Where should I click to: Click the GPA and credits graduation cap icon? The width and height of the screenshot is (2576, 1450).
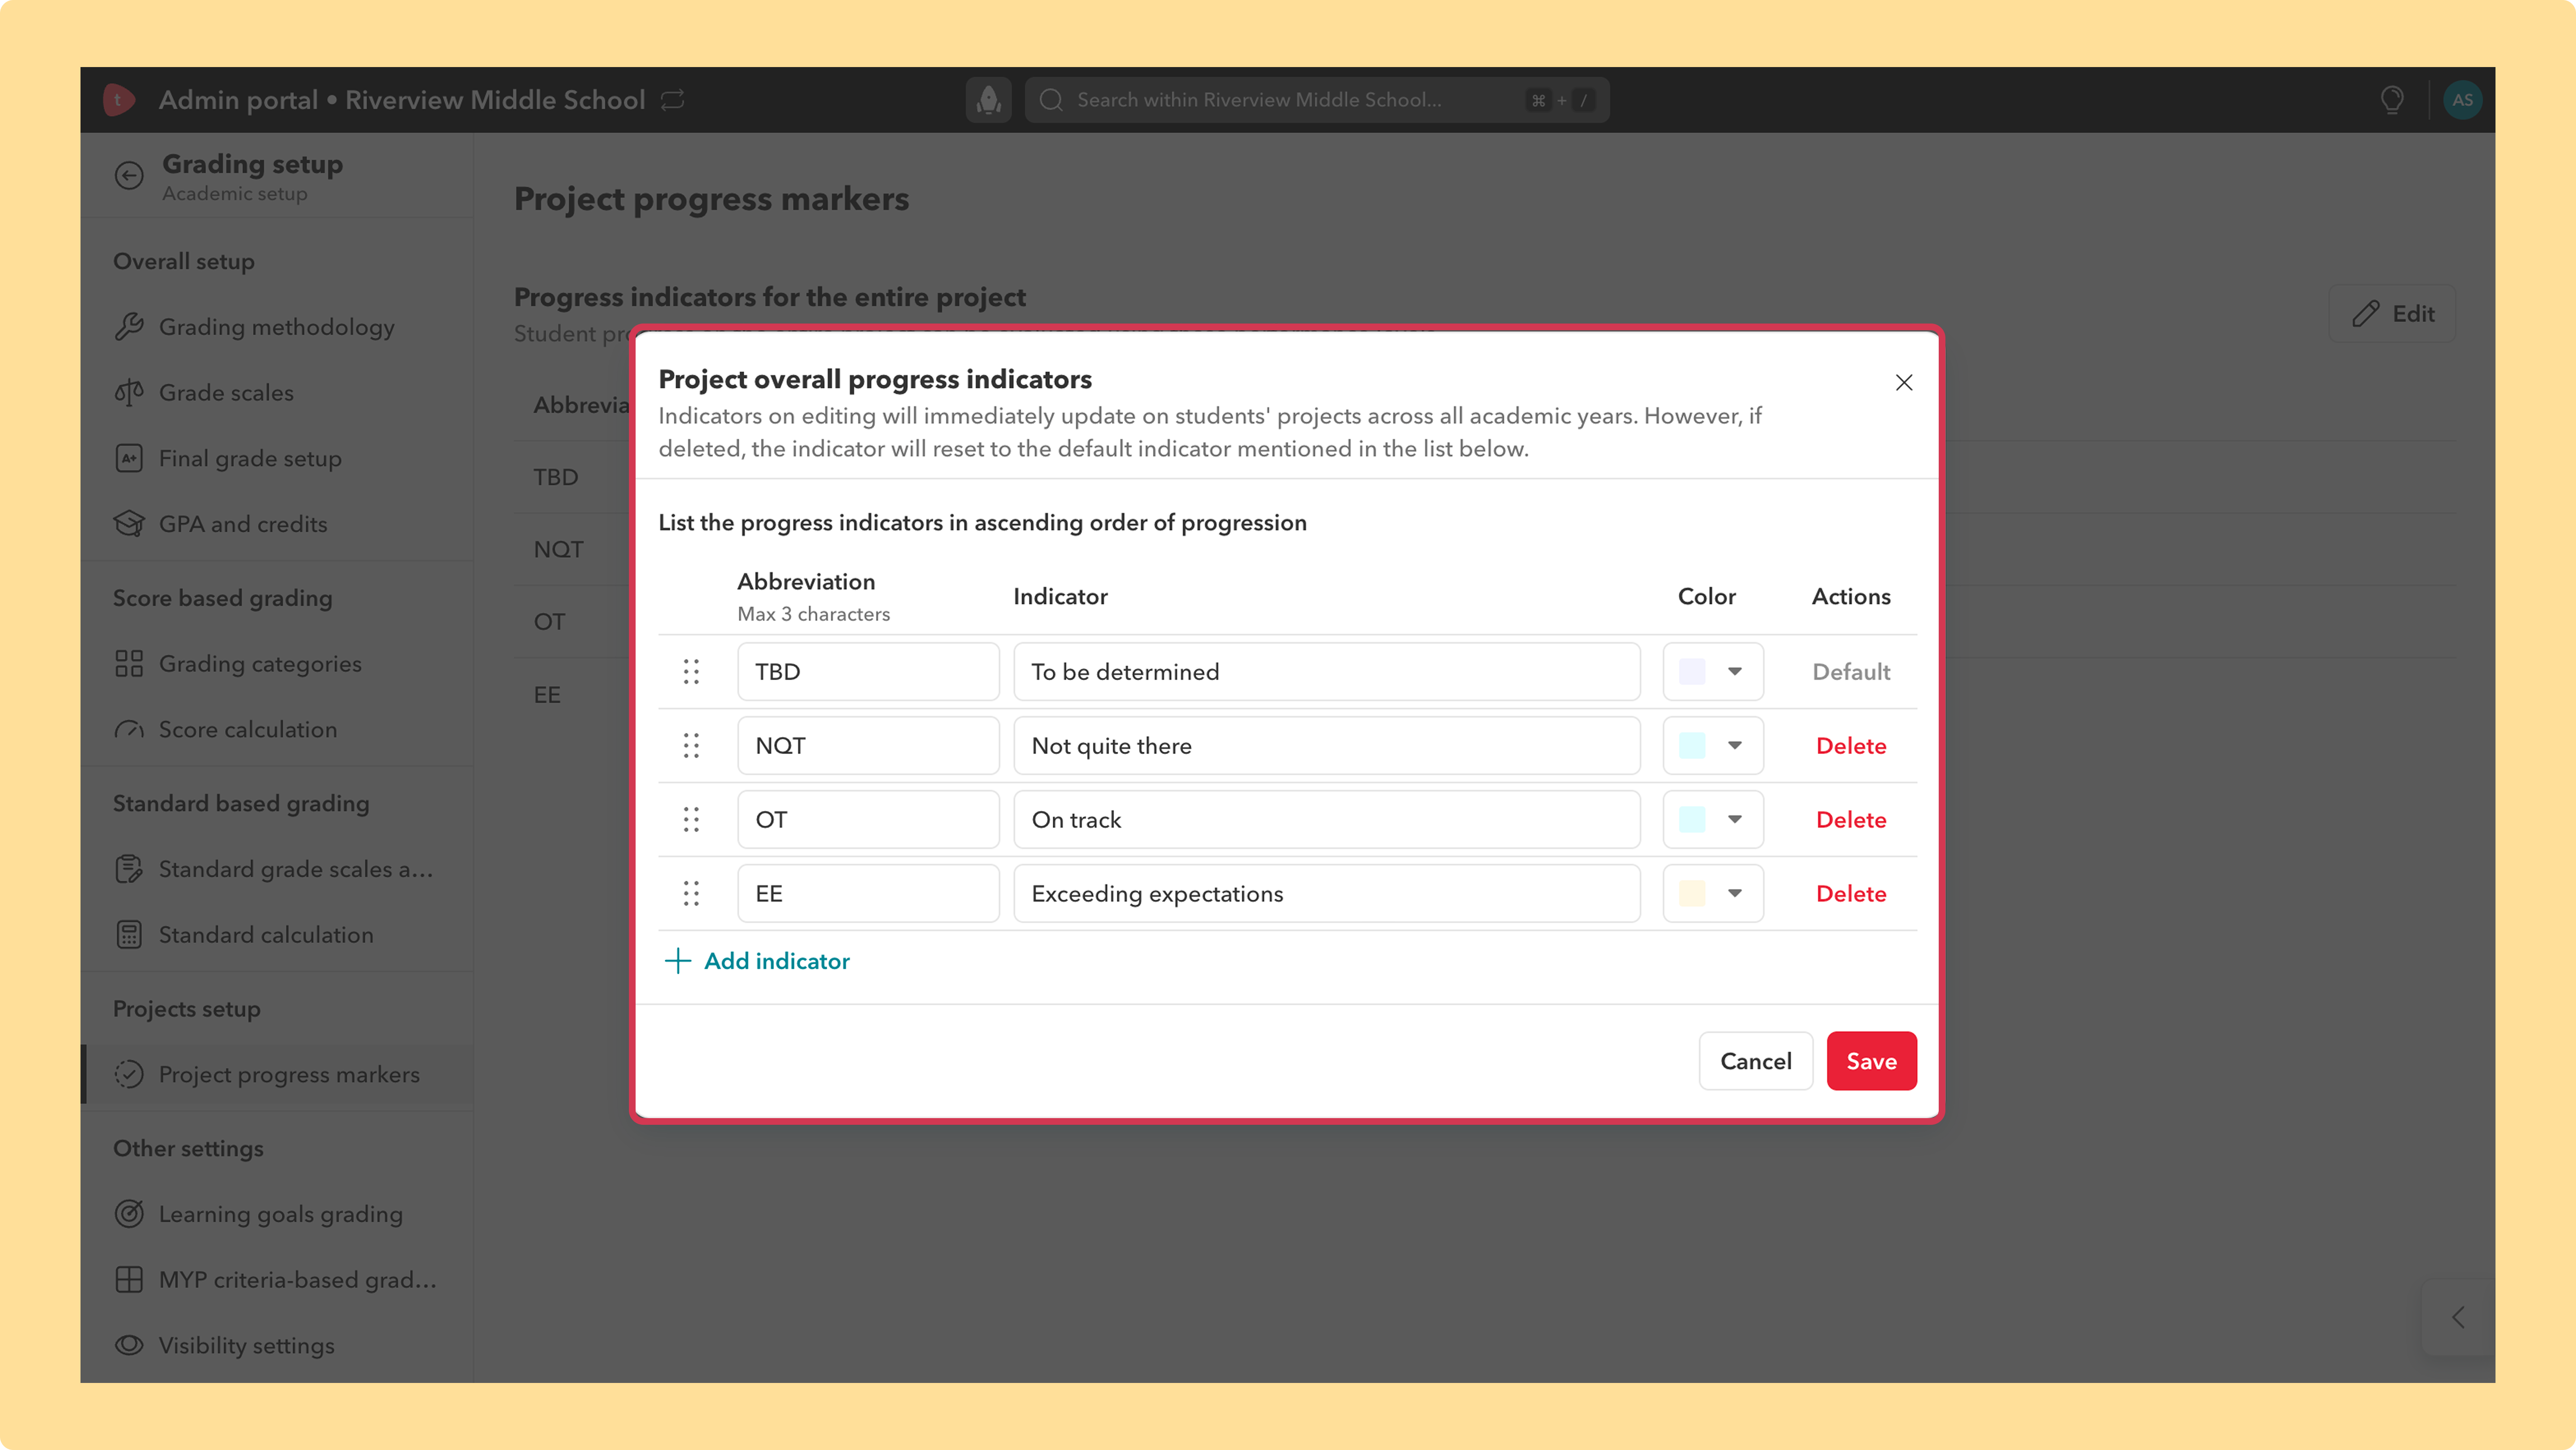tap(129, 524)
